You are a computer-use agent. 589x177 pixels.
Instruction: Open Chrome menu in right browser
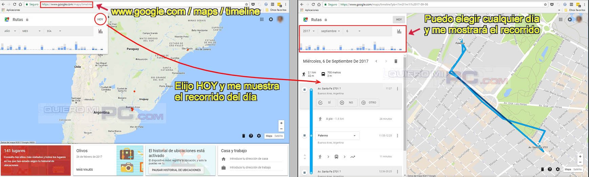point(585,4)
